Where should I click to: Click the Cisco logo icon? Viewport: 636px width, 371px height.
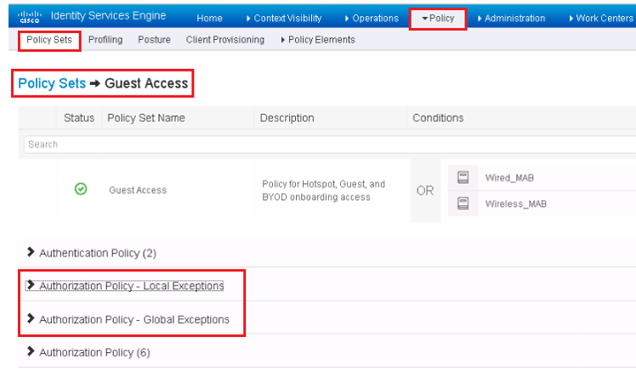point(30,17)
